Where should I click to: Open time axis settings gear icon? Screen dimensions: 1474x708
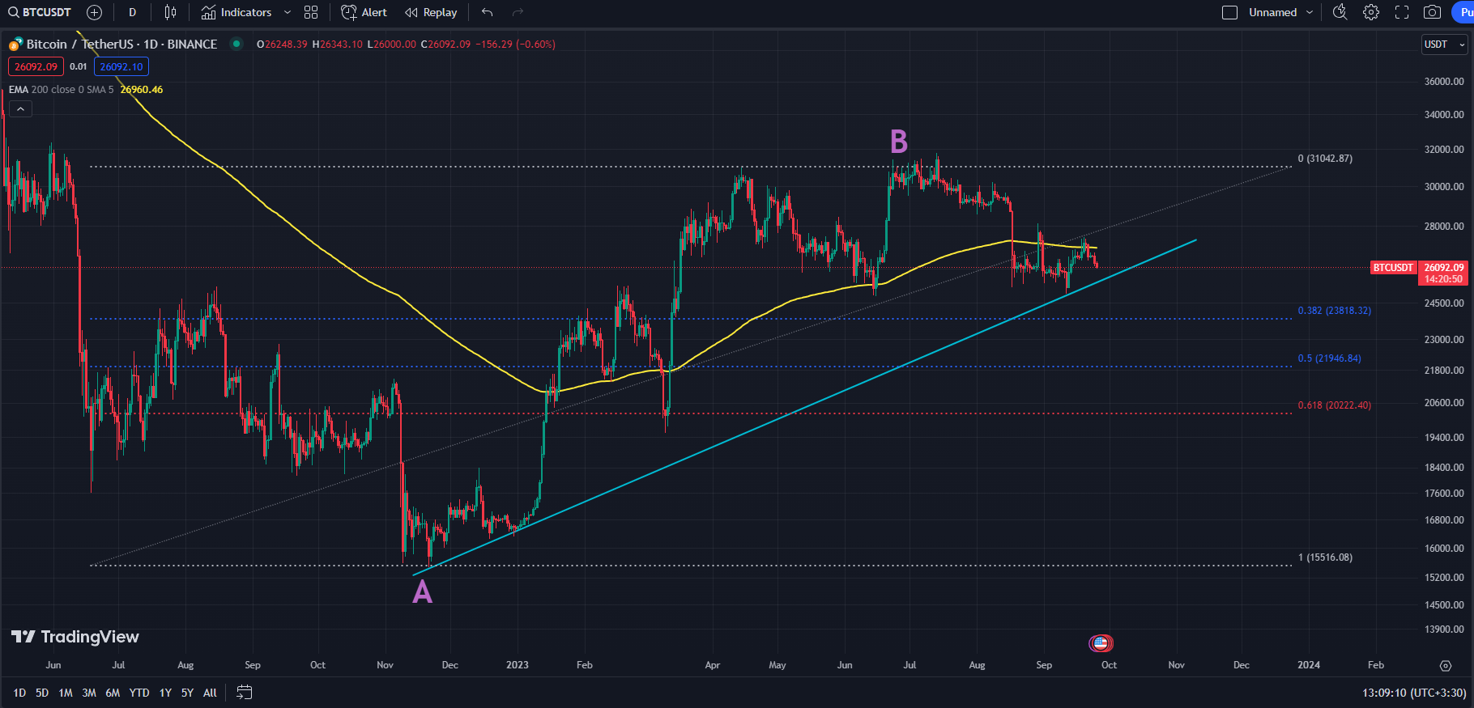[1446, 666]
